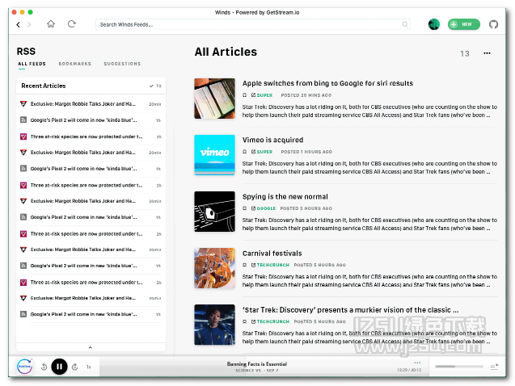Click the Search Winds Feeds field
The width and height of the screenshot is (515, 386).
point(253,24)
